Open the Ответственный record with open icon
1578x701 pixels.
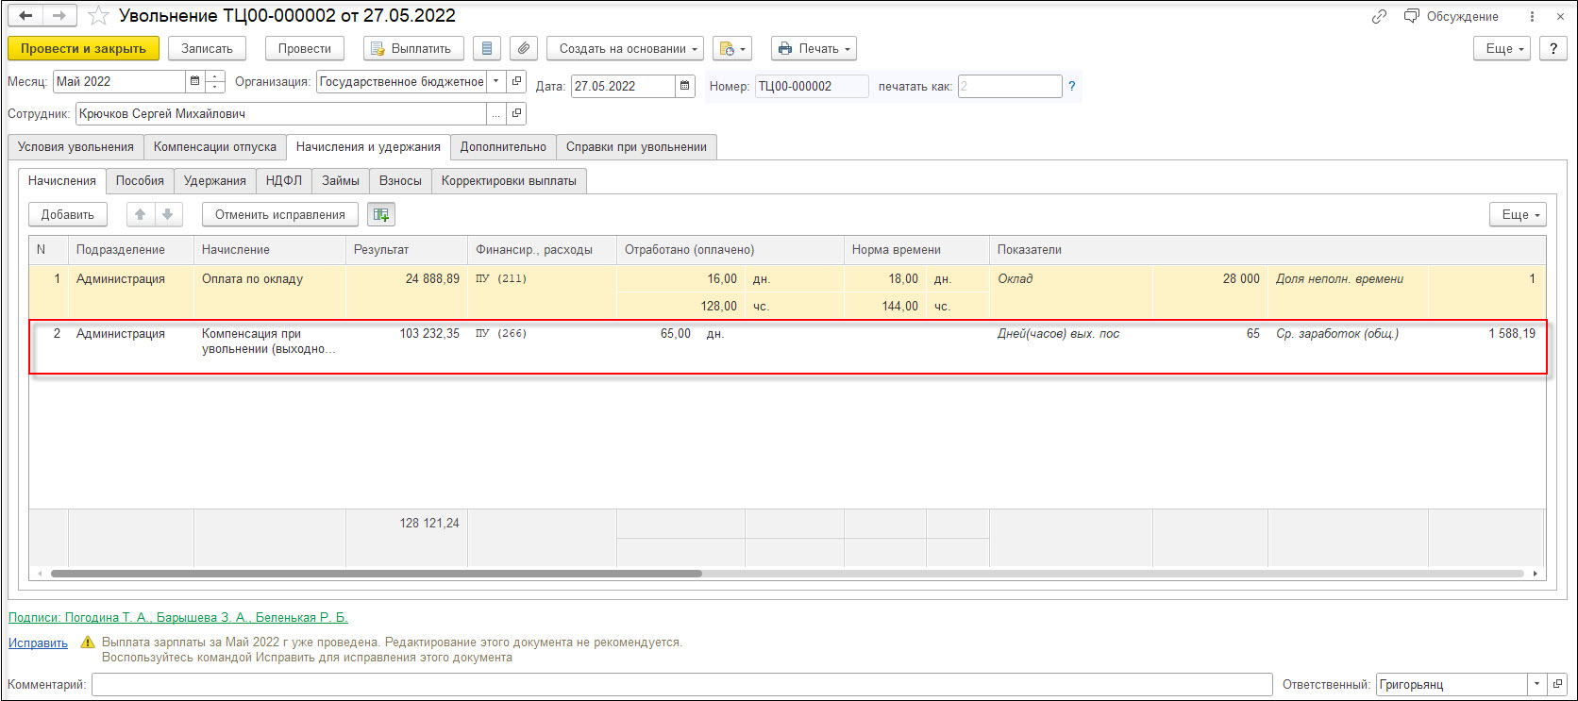[x=1557, y=684]
